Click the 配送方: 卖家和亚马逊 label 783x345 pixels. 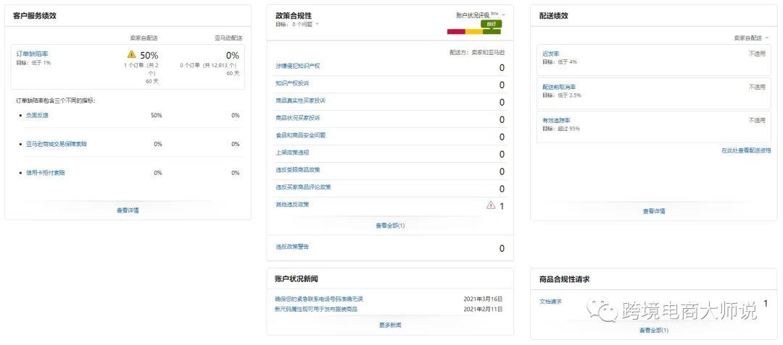click(477, 52)
